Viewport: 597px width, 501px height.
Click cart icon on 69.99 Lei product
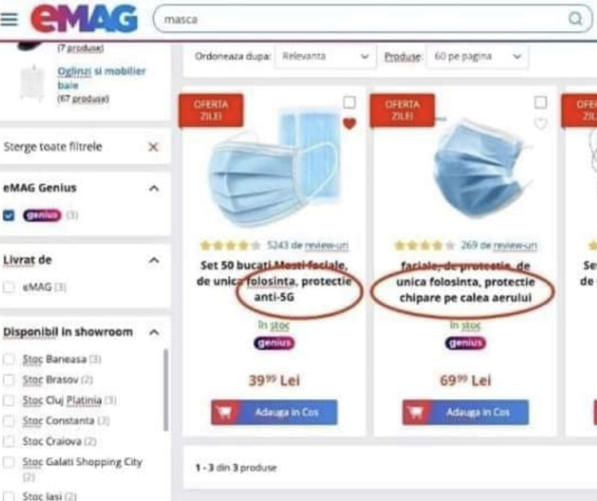coord(416,413)
